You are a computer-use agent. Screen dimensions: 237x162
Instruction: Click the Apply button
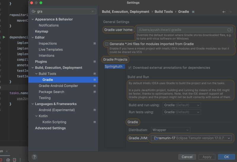207,157
